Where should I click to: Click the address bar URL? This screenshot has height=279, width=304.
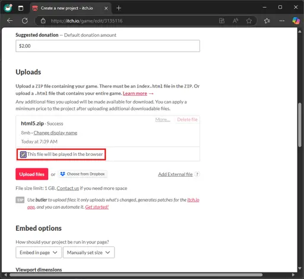[x=87, y=21]
